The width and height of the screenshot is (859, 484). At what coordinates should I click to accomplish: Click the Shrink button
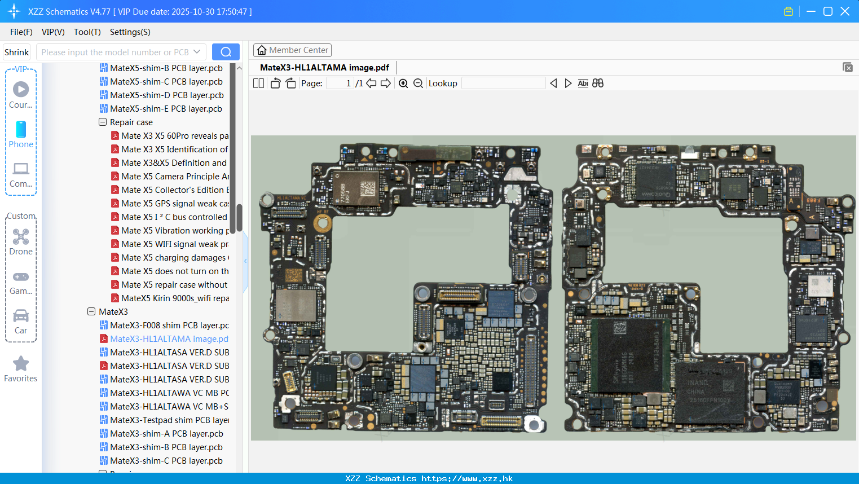[x=17, y=52]
